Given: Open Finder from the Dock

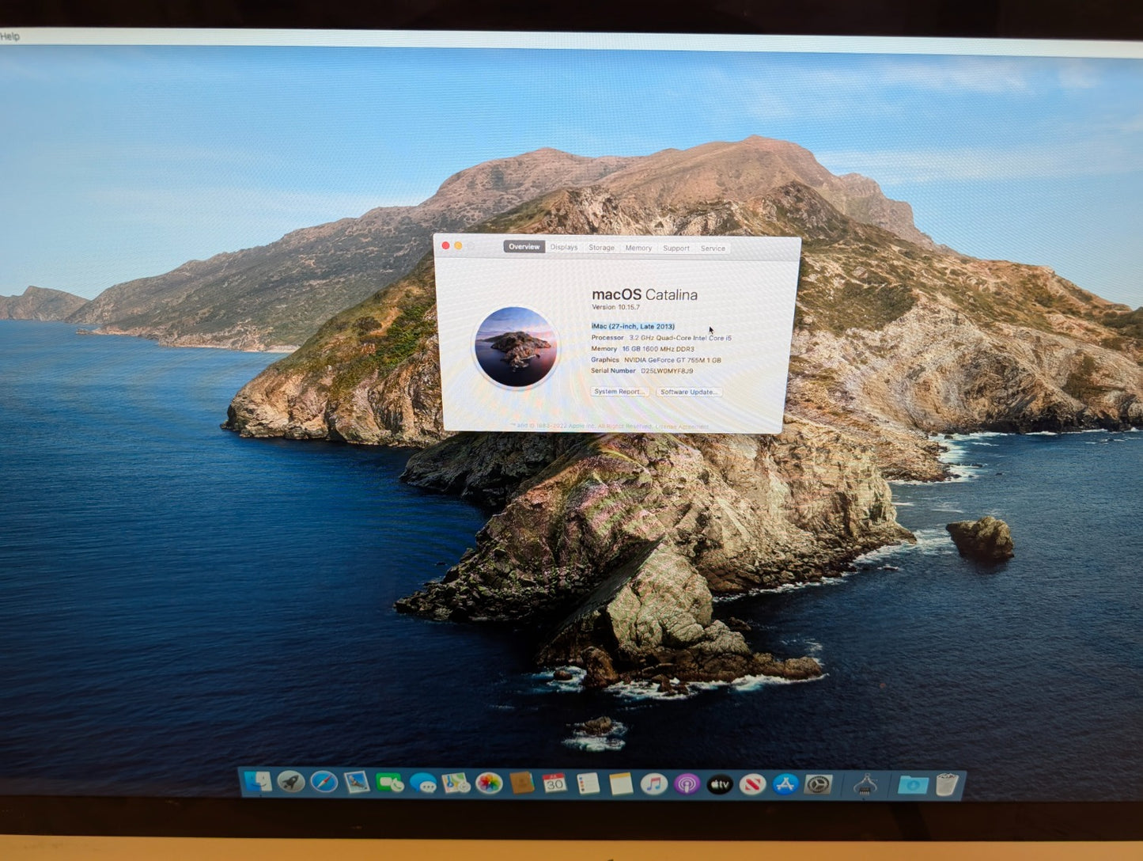Looking at the screenshot, I should click(x=258, y=783).
